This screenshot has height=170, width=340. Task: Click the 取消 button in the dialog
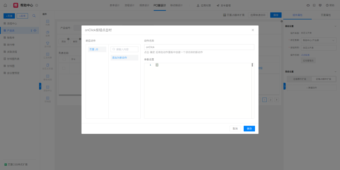point(235,129)
